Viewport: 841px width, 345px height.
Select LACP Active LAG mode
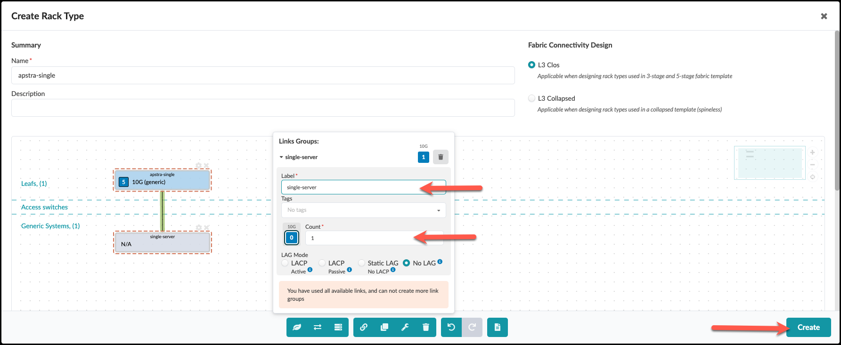pyautogui.click(x=285, y=263)
